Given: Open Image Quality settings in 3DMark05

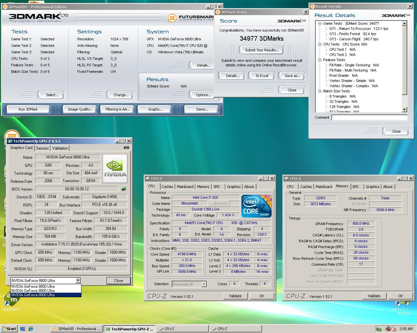Looking at the screenshot, I should point(80,109).
